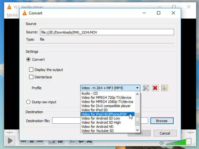This screenshot has height=149, width=199.
Task: Minimize the Convert dialog
Action: (x=144, y=13)
